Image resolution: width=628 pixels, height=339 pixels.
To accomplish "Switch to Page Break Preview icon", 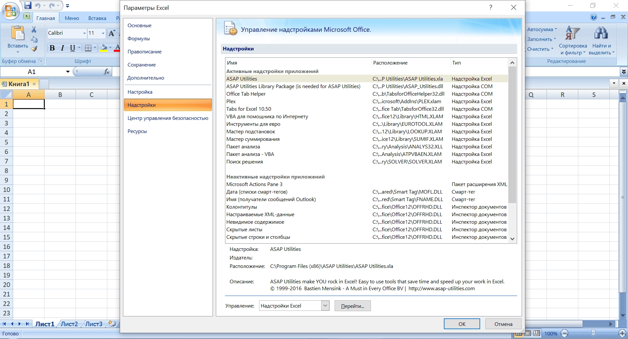I will pos(537,333).
